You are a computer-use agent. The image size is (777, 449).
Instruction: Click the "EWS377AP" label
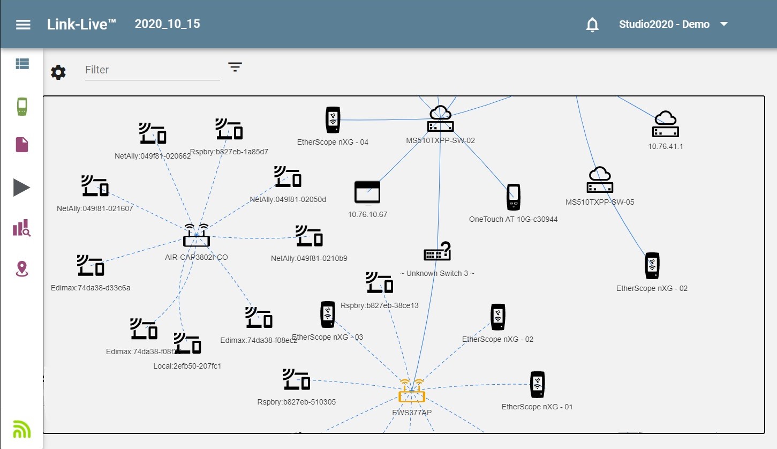(x=412, y=413)
